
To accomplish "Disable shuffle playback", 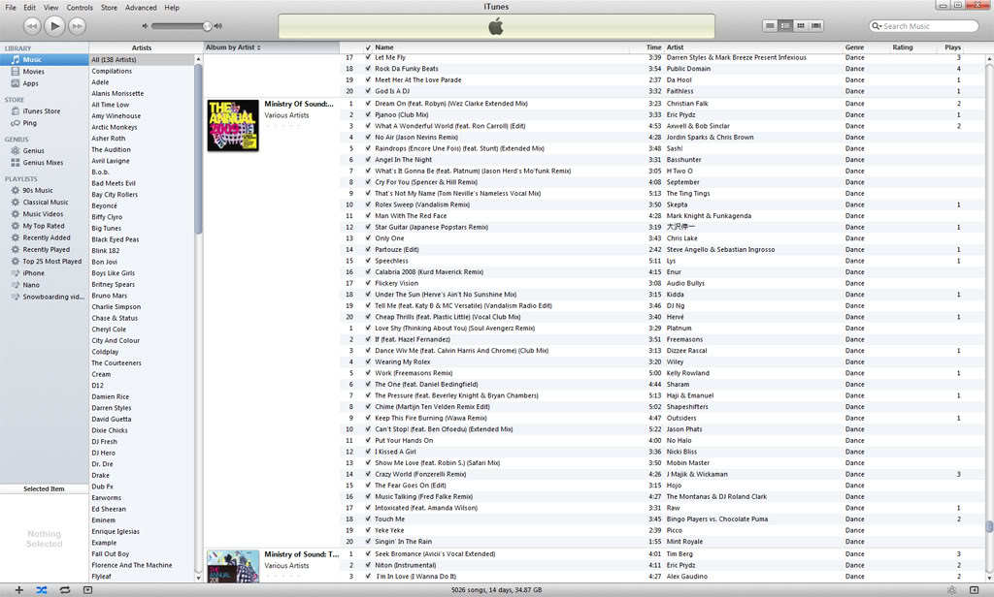I will tap(41, 588).
